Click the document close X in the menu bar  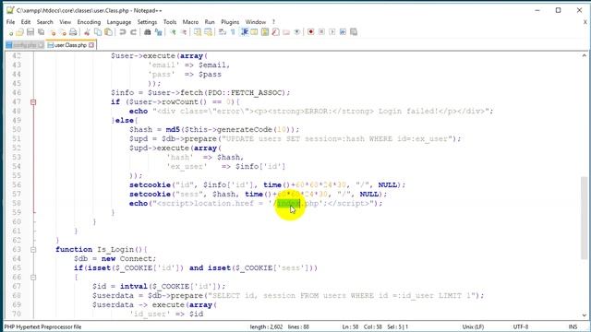[x=585, y=22]
